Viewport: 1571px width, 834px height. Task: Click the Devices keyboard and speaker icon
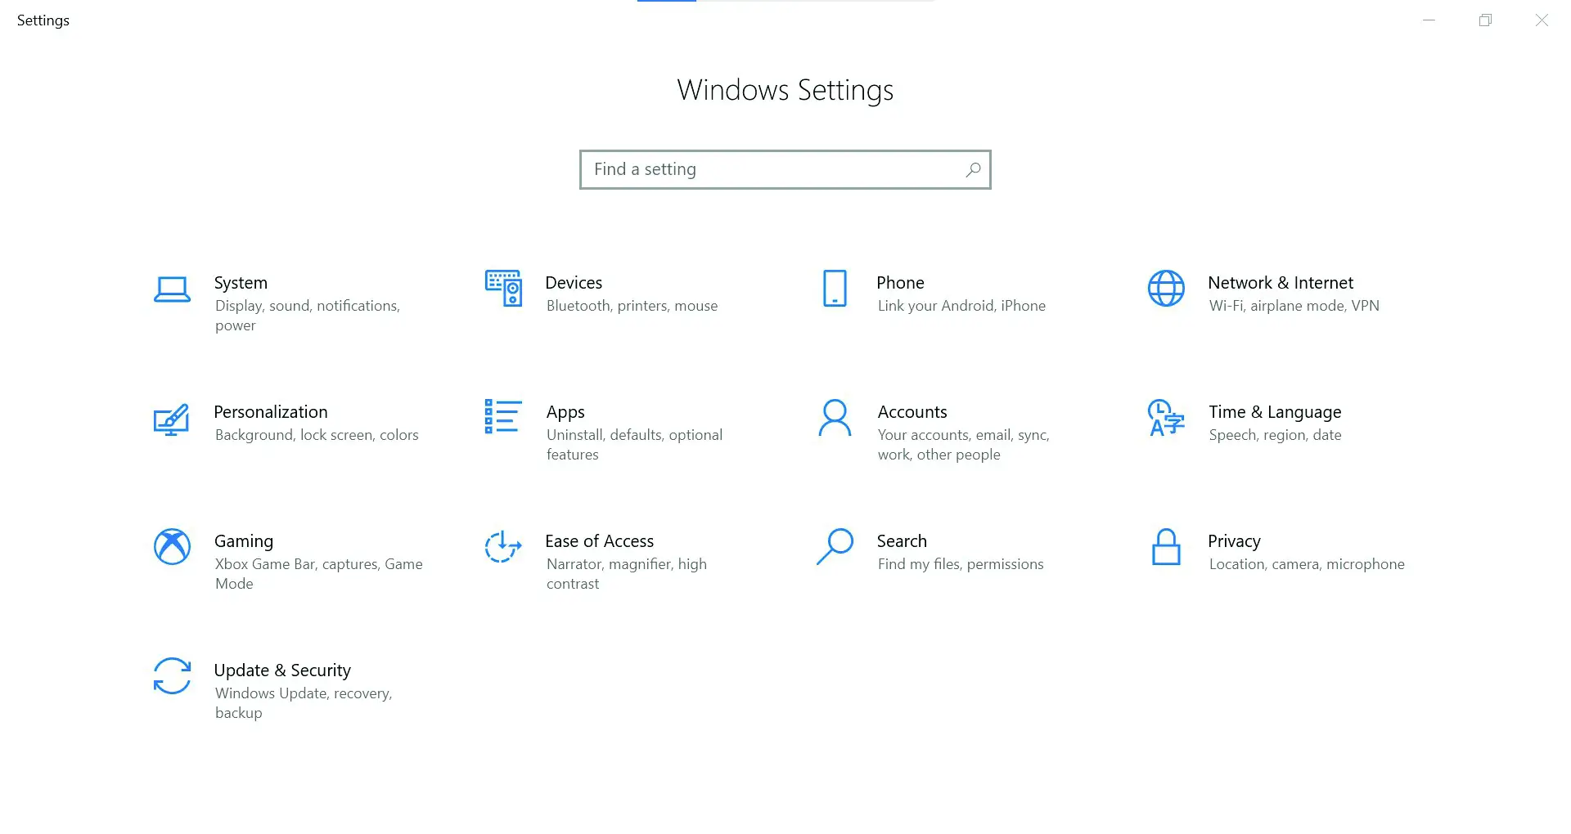click(x=503, y=288)
